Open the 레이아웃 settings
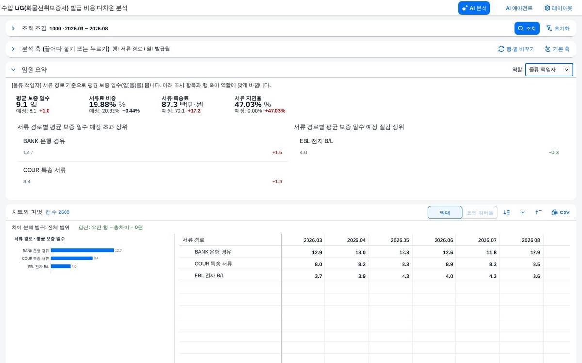Image resolution: width=582 pixels, height=363 pixels. 558,8
